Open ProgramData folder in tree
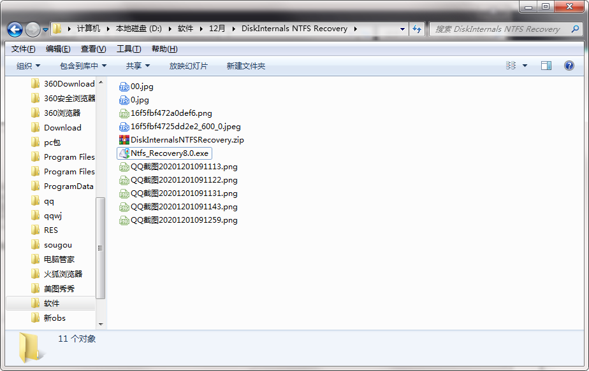This screenshot has height=371, width=589. [x=62, y=186]
